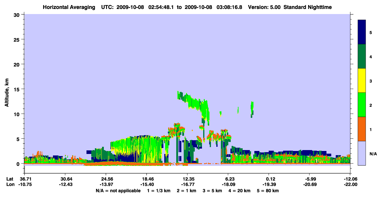This screenshot has height=199, width=389.
Task: Click the dark blue colorbar segment labeled 5
Action: (x=362, y=32)
